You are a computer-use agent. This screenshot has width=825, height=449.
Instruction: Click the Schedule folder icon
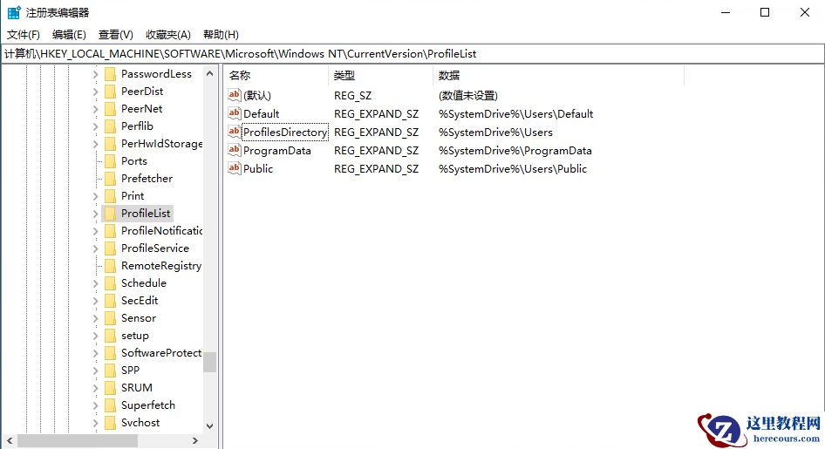[x=110, y=282]
